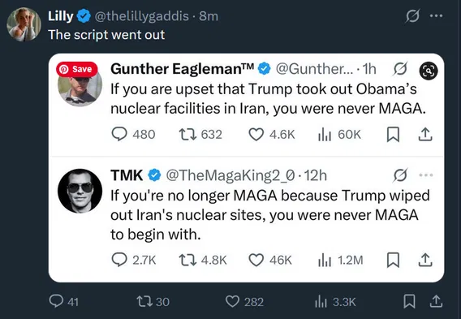
Task: Open Lilly's profile picture
Action: click(x=24, y=24)
